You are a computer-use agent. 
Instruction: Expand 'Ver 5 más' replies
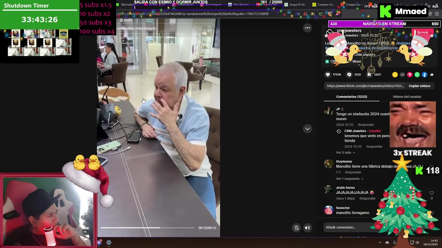[x=346, y=153]
